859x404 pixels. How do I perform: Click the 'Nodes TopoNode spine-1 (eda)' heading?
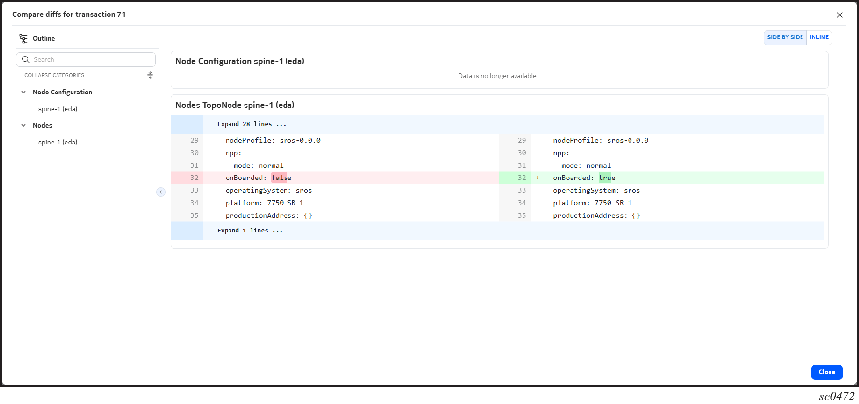(x=235, y=105)
